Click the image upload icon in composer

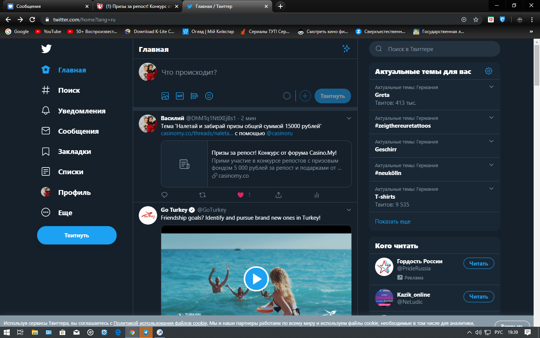click(x=165, y=96)
